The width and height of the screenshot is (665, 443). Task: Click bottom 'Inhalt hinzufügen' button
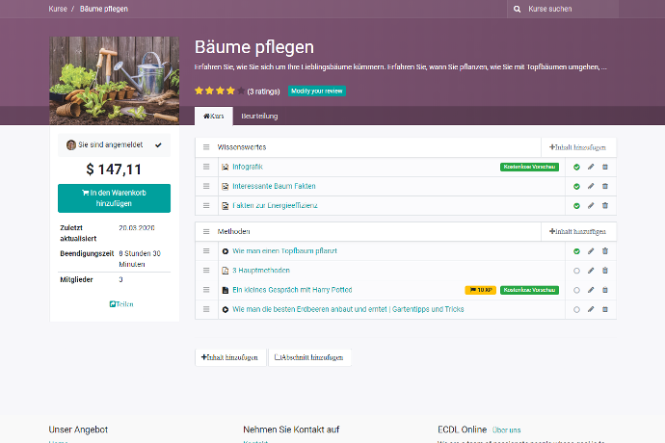pyautogui.click(x=230, y=357)
